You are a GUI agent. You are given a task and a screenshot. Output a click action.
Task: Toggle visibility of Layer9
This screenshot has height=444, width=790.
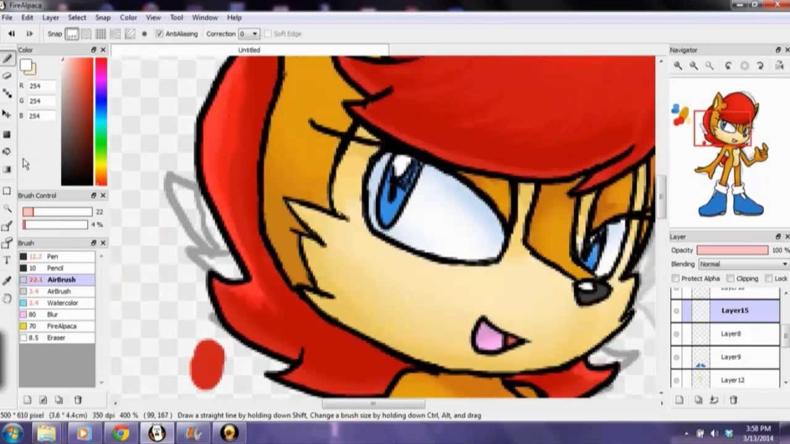tap(676, 357)
